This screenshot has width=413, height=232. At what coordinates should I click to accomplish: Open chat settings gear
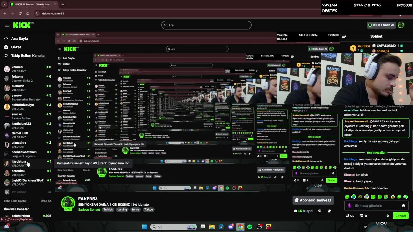[388, 216]
